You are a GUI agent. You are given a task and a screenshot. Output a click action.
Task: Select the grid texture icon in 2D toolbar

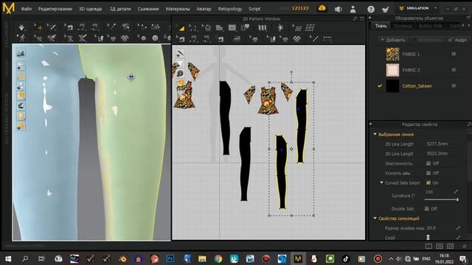coord(310,28)
